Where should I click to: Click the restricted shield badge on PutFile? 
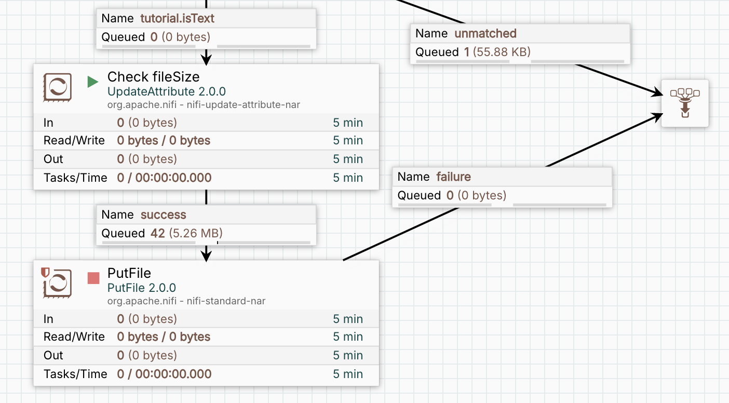click(45, 272)
